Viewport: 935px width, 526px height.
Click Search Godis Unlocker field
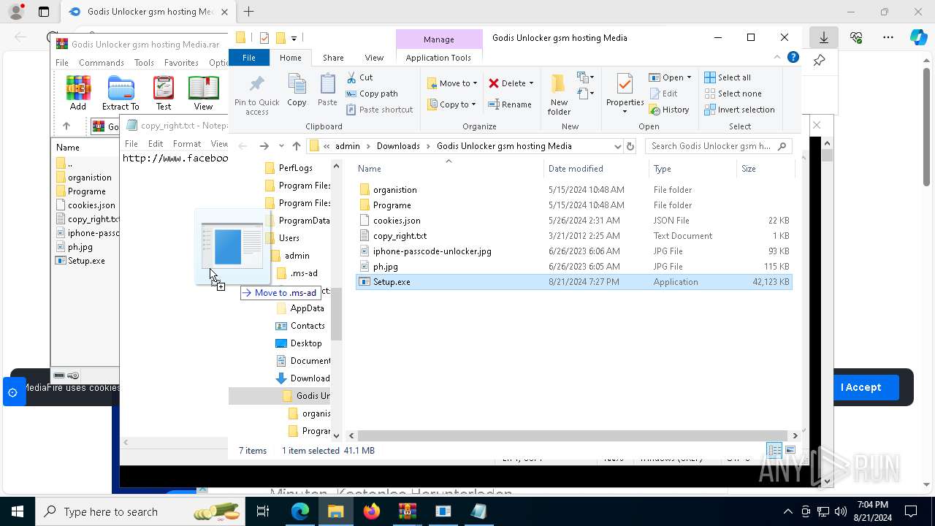tap(719, 146)
